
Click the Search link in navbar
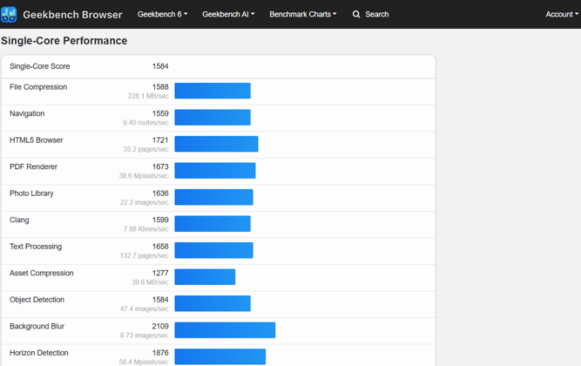377,14
